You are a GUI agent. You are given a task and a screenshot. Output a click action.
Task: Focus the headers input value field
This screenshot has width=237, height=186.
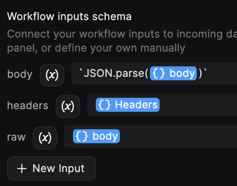click(162, 105)
